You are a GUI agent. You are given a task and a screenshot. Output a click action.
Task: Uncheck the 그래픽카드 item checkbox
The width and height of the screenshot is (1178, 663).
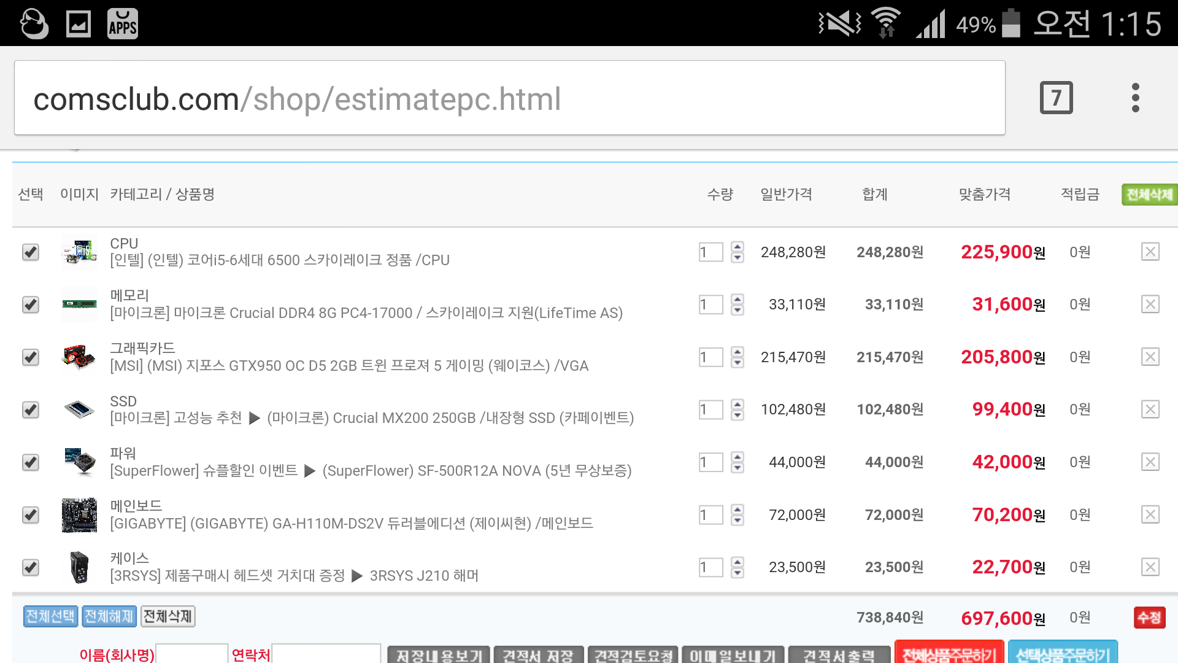tap(31, 357)
